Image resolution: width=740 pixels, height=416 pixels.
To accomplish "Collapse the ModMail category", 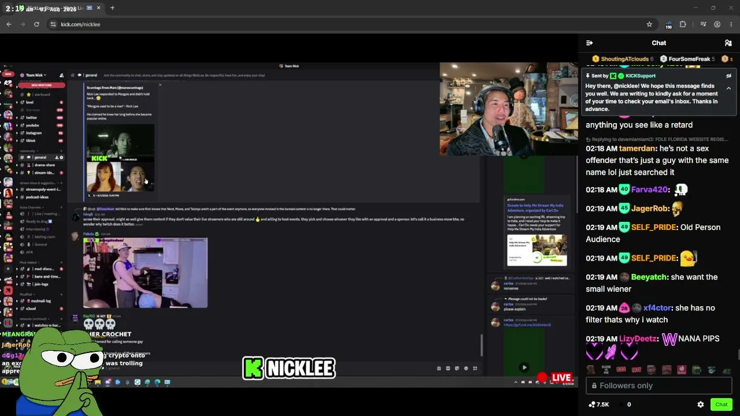I will click(x=26, y=294).
